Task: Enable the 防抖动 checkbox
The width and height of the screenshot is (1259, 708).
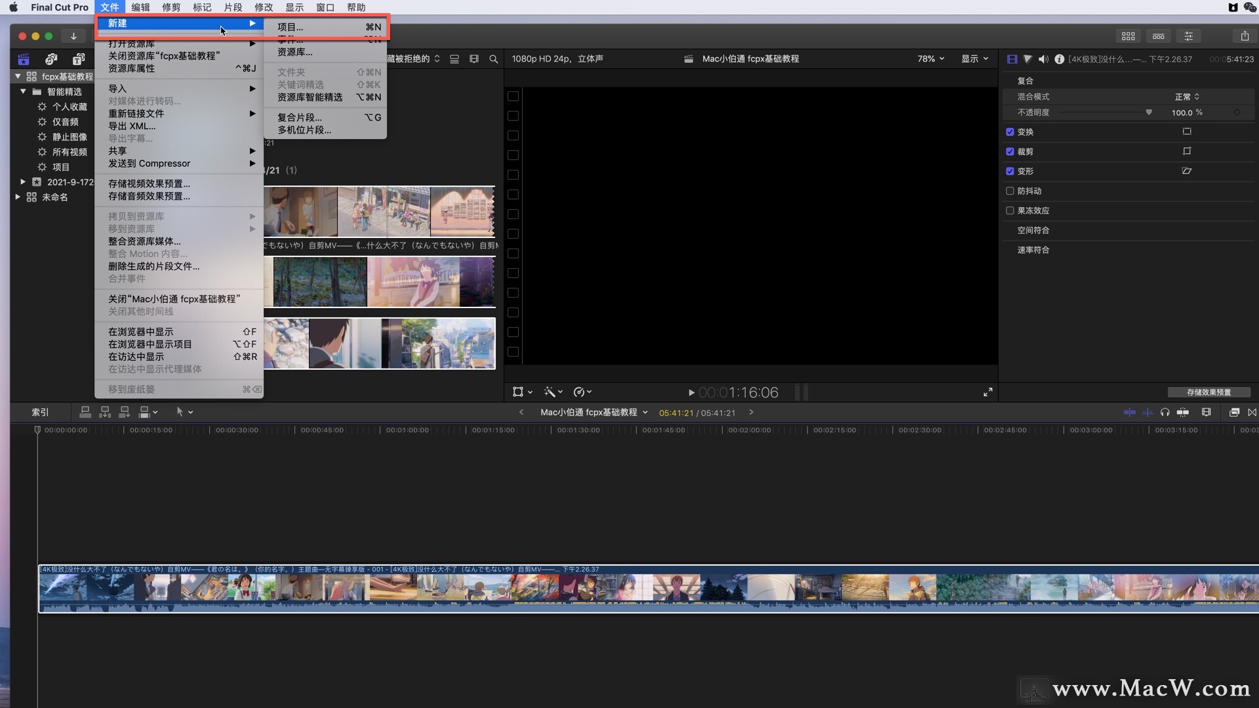Action: (1010, 191)
